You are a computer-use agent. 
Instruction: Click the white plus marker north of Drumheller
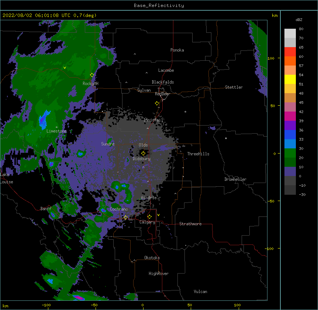[x=226, y=138]
